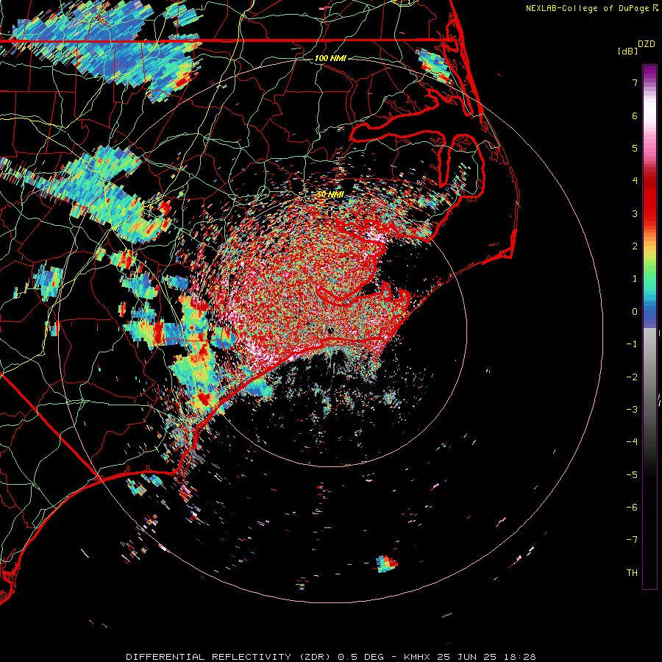Click the -1 value on color scale
This screenshot has height=662, width=662.
(632, 344)
